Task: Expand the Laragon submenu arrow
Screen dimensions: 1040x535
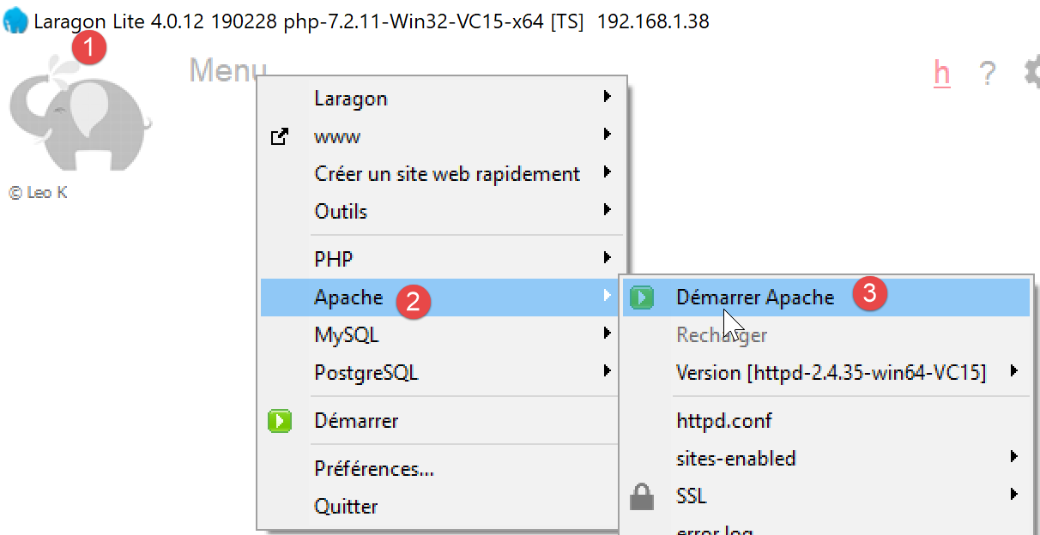Action: tap(607, 97)
